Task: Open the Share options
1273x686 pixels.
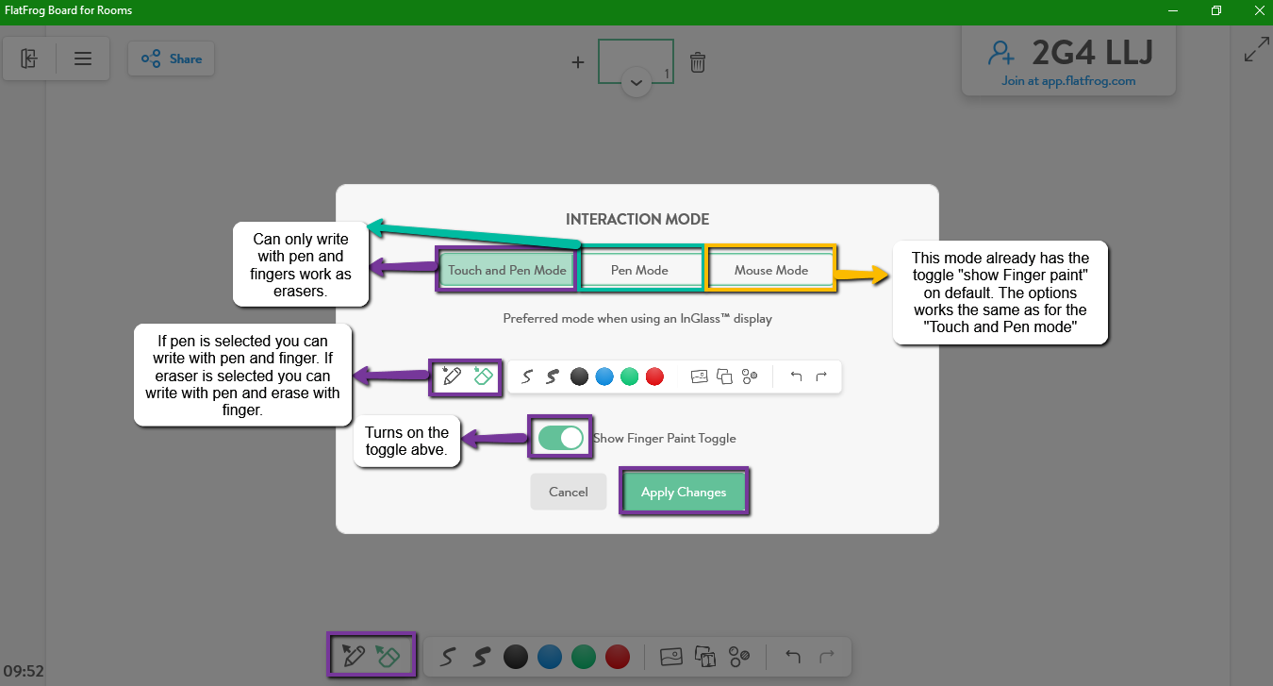Action: [x=172, y=59]
